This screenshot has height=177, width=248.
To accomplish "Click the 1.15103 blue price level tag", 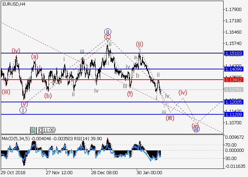I will (x=233, y=53).
